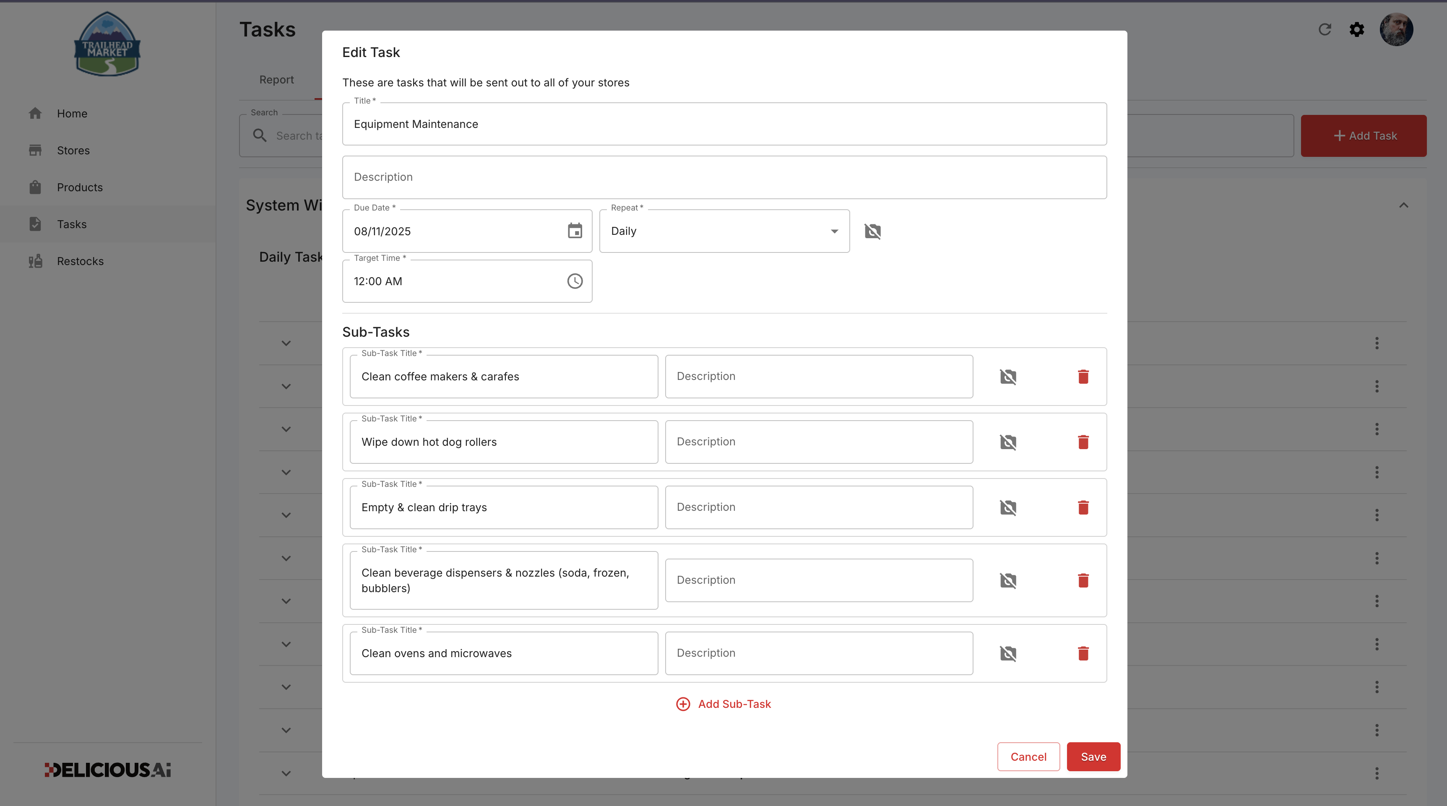This screenshot has height=806, width=1447.
Task: Expand the fifth task row chevron
Action: (x=286, y=515)
